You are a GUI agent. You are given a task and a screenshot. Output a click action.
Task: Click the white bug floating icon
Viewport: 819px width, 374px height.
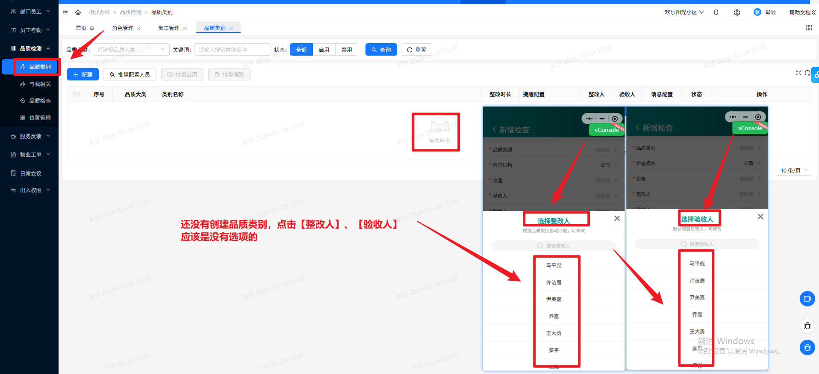click(807, 326)
